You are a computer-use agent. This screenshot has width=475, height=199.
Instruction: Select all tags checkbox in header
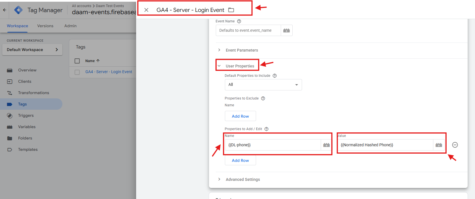pos(77,61)
